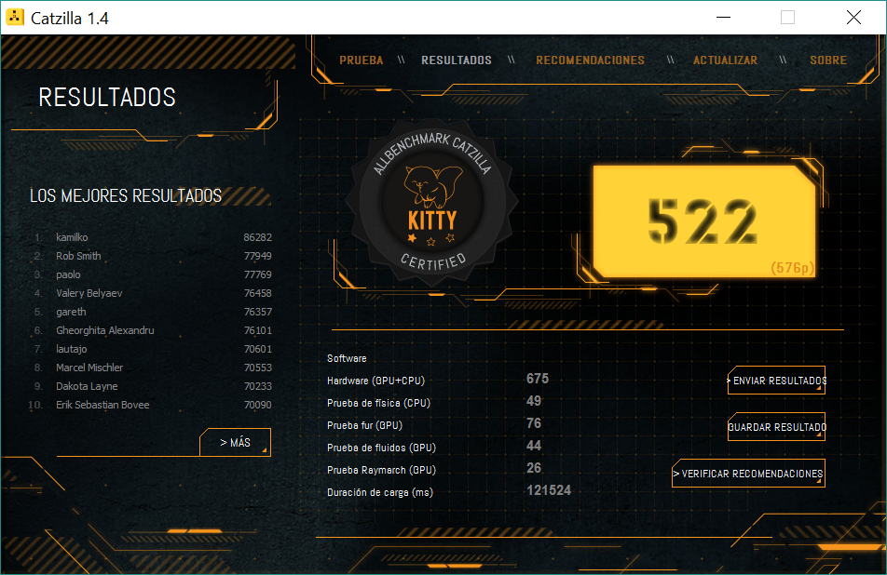
Task: Select the RESULTADOS tab
Action: tap(456, 60)
